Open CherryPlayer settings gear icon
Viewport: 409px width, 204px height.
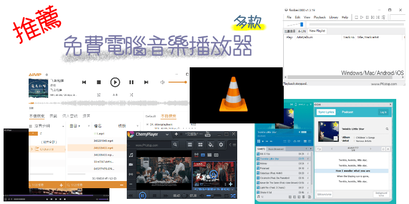pos(221,144)
